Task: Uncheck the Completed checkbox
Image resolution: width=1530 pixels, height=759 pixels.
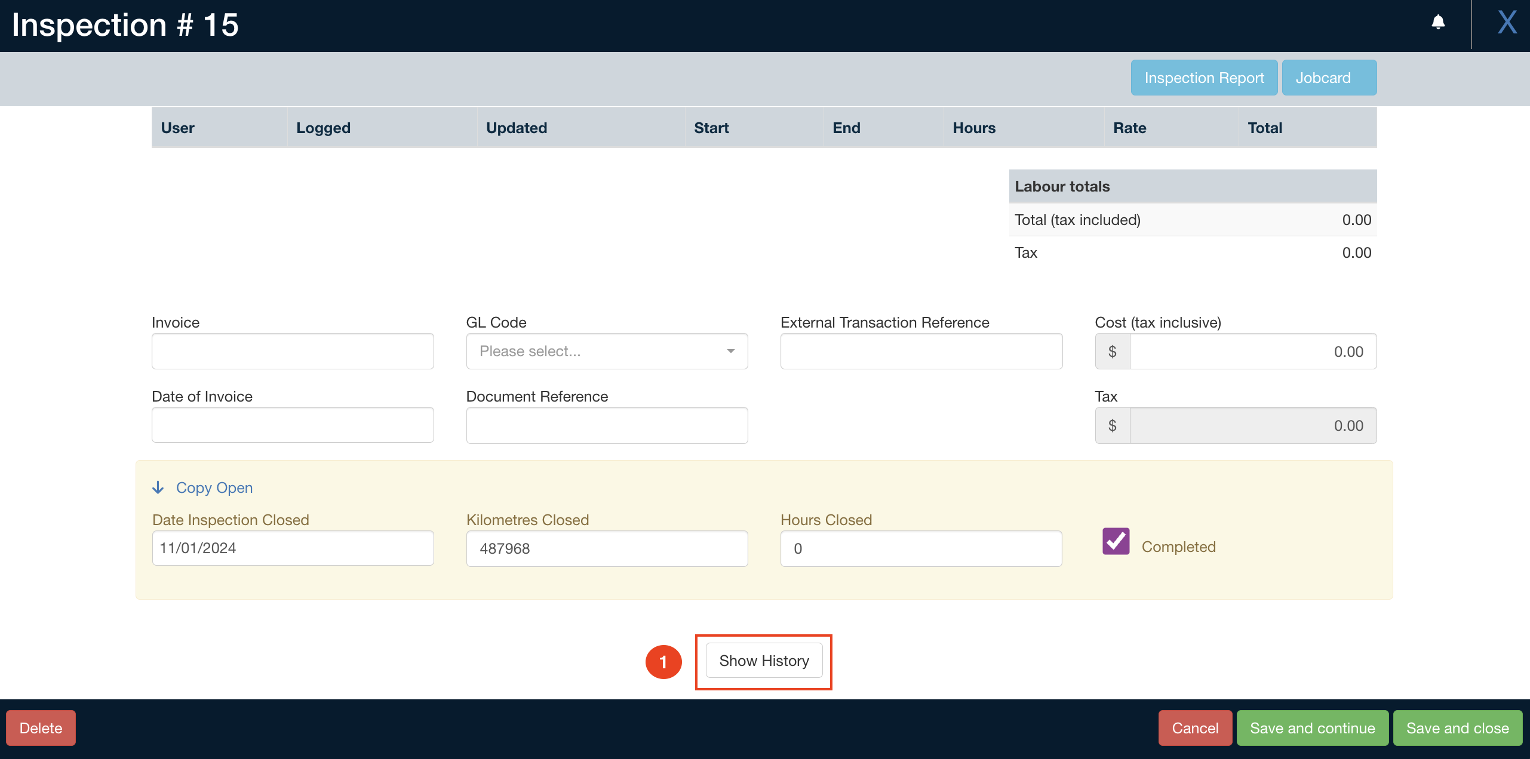Action: (x=1116, y=542)
